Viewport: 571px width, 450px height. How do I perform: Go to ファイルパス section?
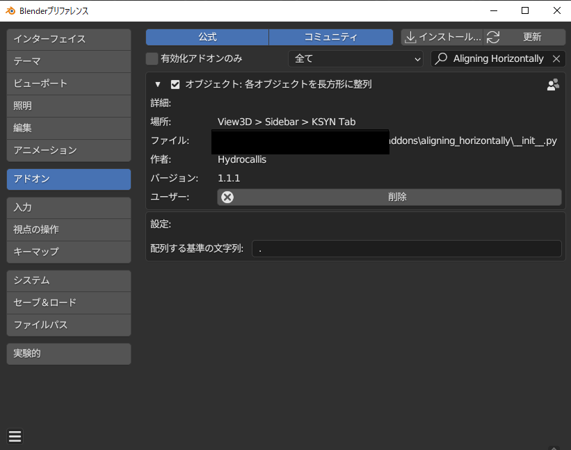(69, 325)
